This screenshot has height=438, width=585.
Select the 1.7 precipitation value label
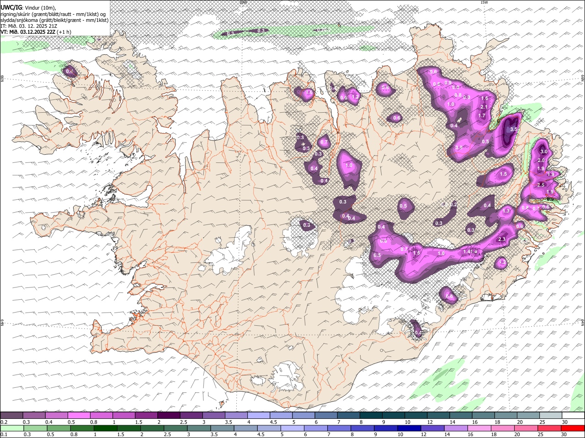point(482,116)
